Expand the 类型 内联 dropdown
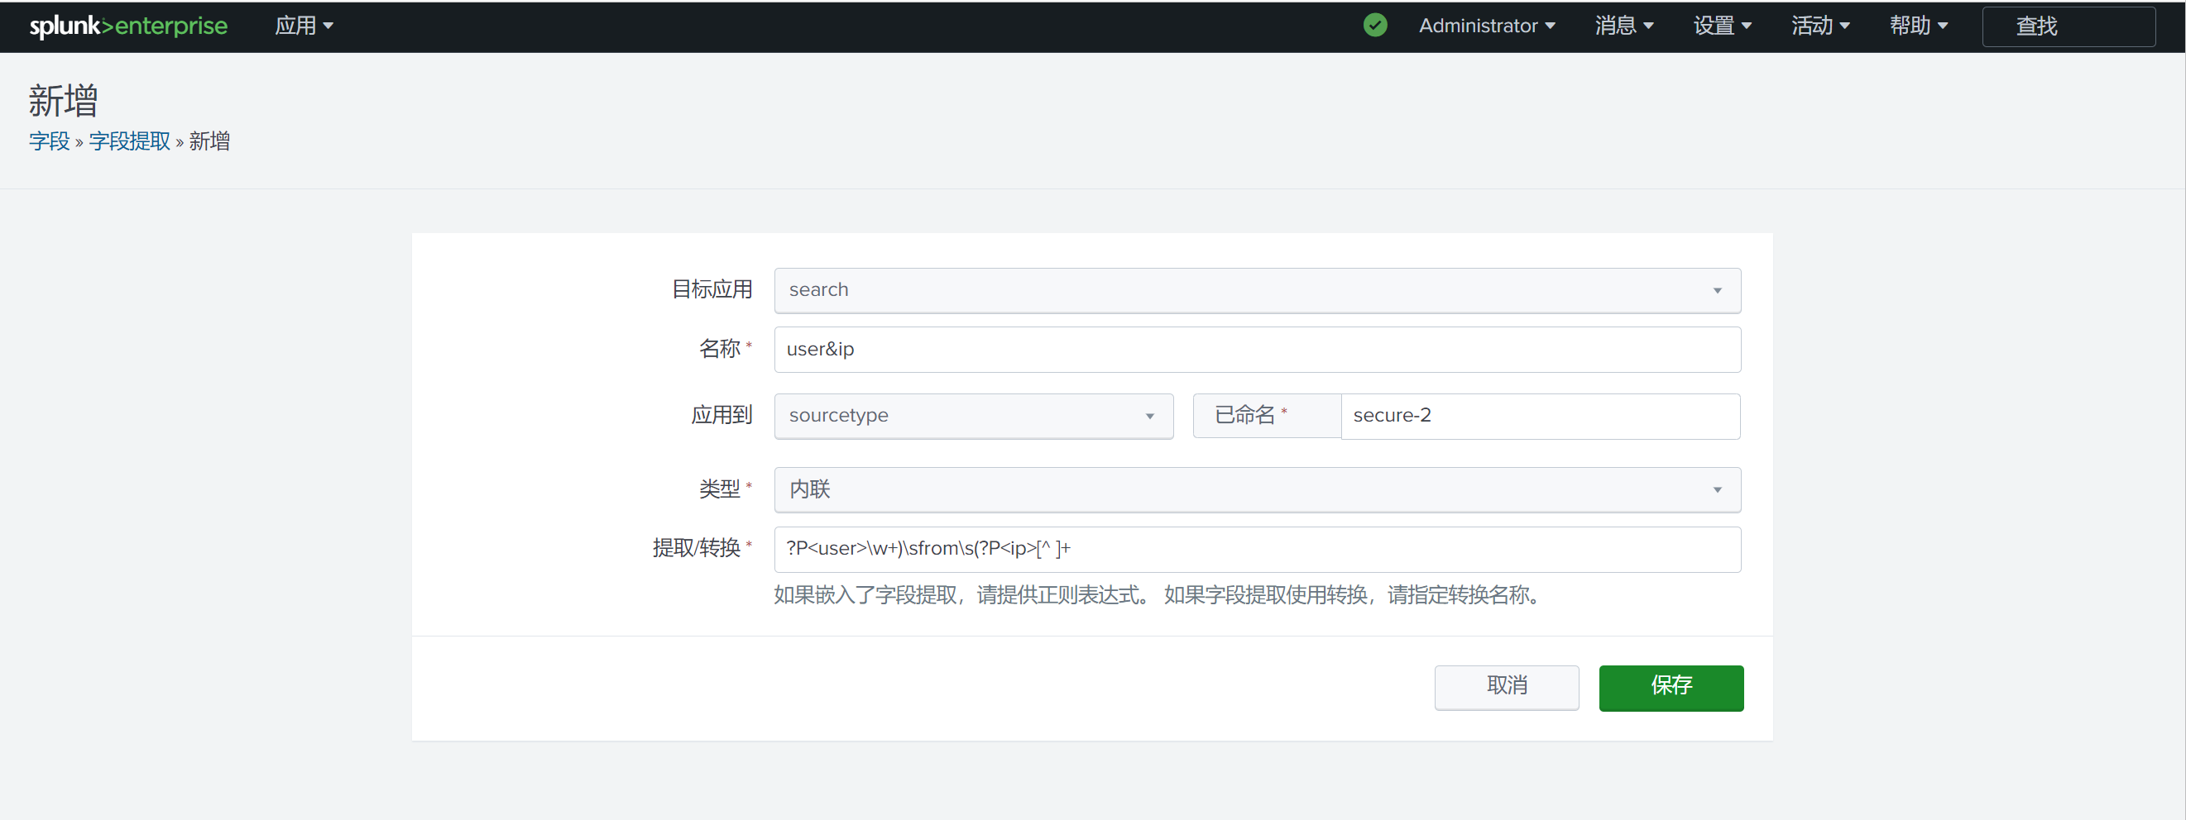The height and width of the screenshot is (820, 2186). click(x=1257, y=489)
